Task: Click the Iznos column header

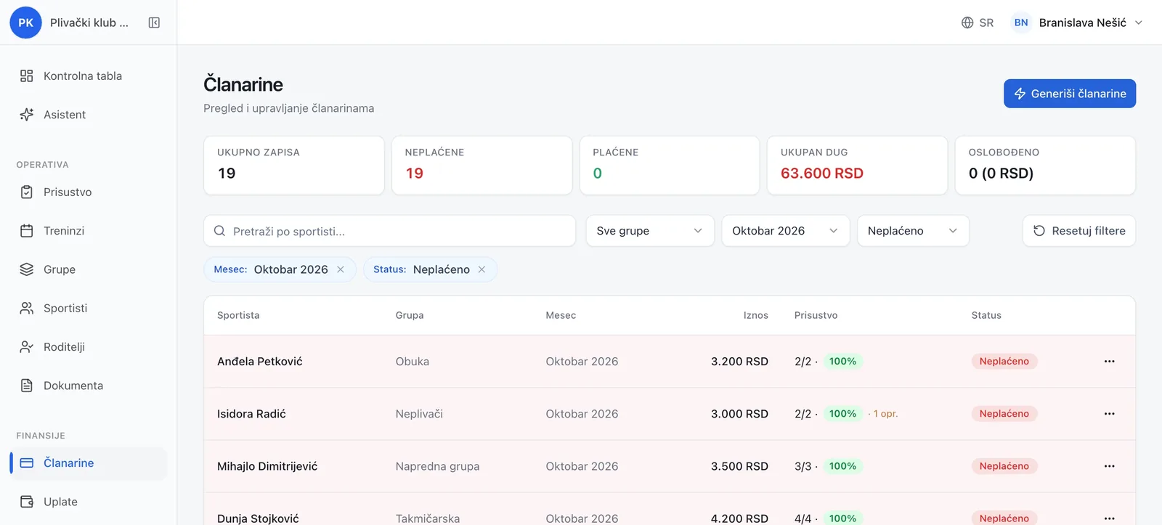Action: 755,315
